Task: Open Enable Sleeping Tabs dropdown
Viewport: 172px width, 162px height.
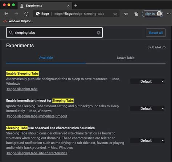Action: pyautogui.click(x=147, y=81)
